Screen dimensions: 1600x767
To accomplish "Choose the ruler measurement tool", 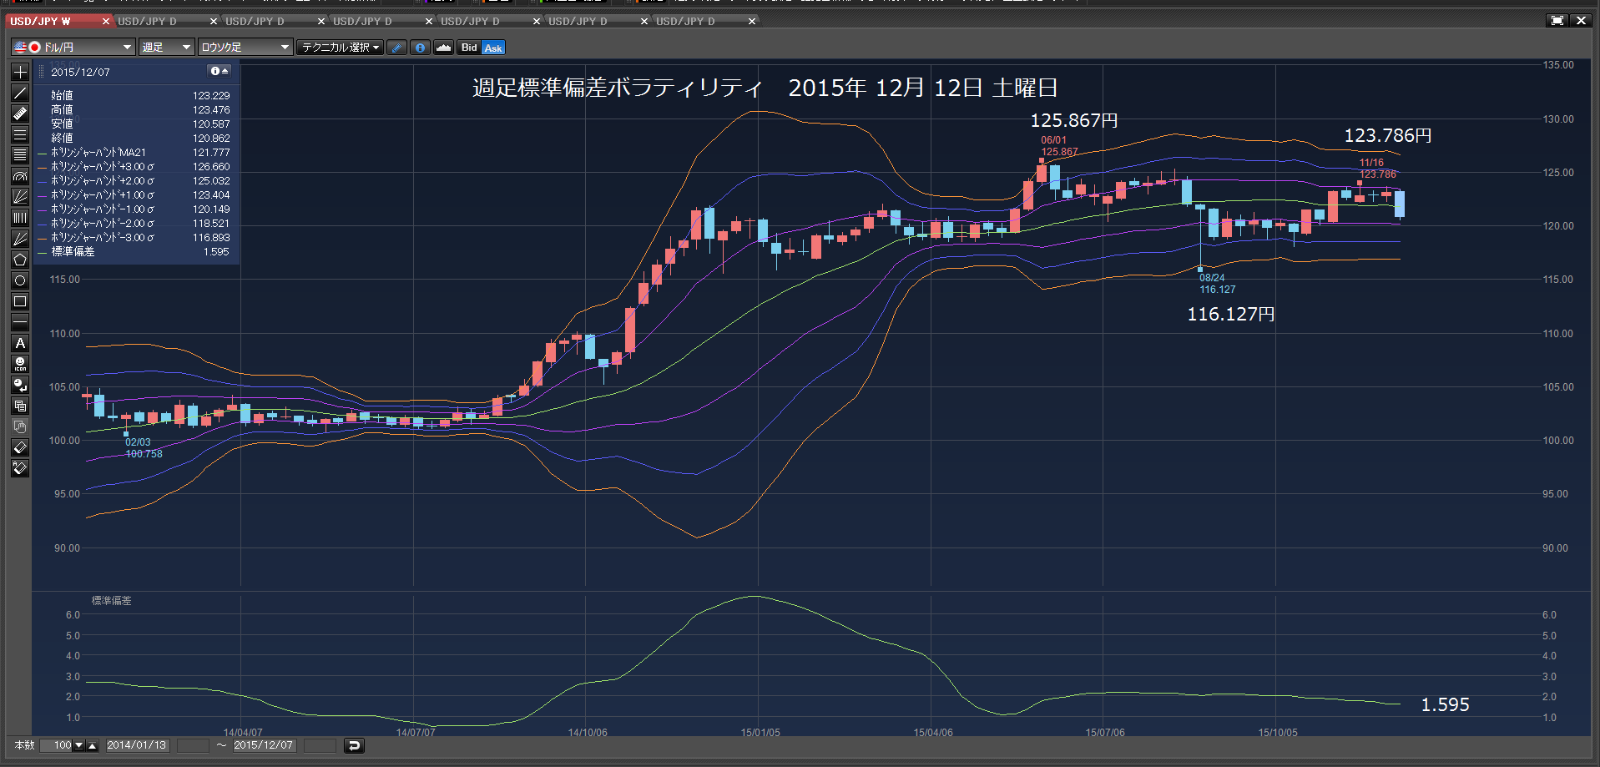I will point(20,114).
